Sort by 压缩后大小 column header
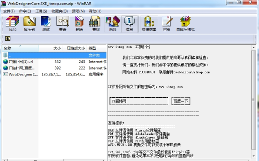259x161 pixels. [75, 48]
